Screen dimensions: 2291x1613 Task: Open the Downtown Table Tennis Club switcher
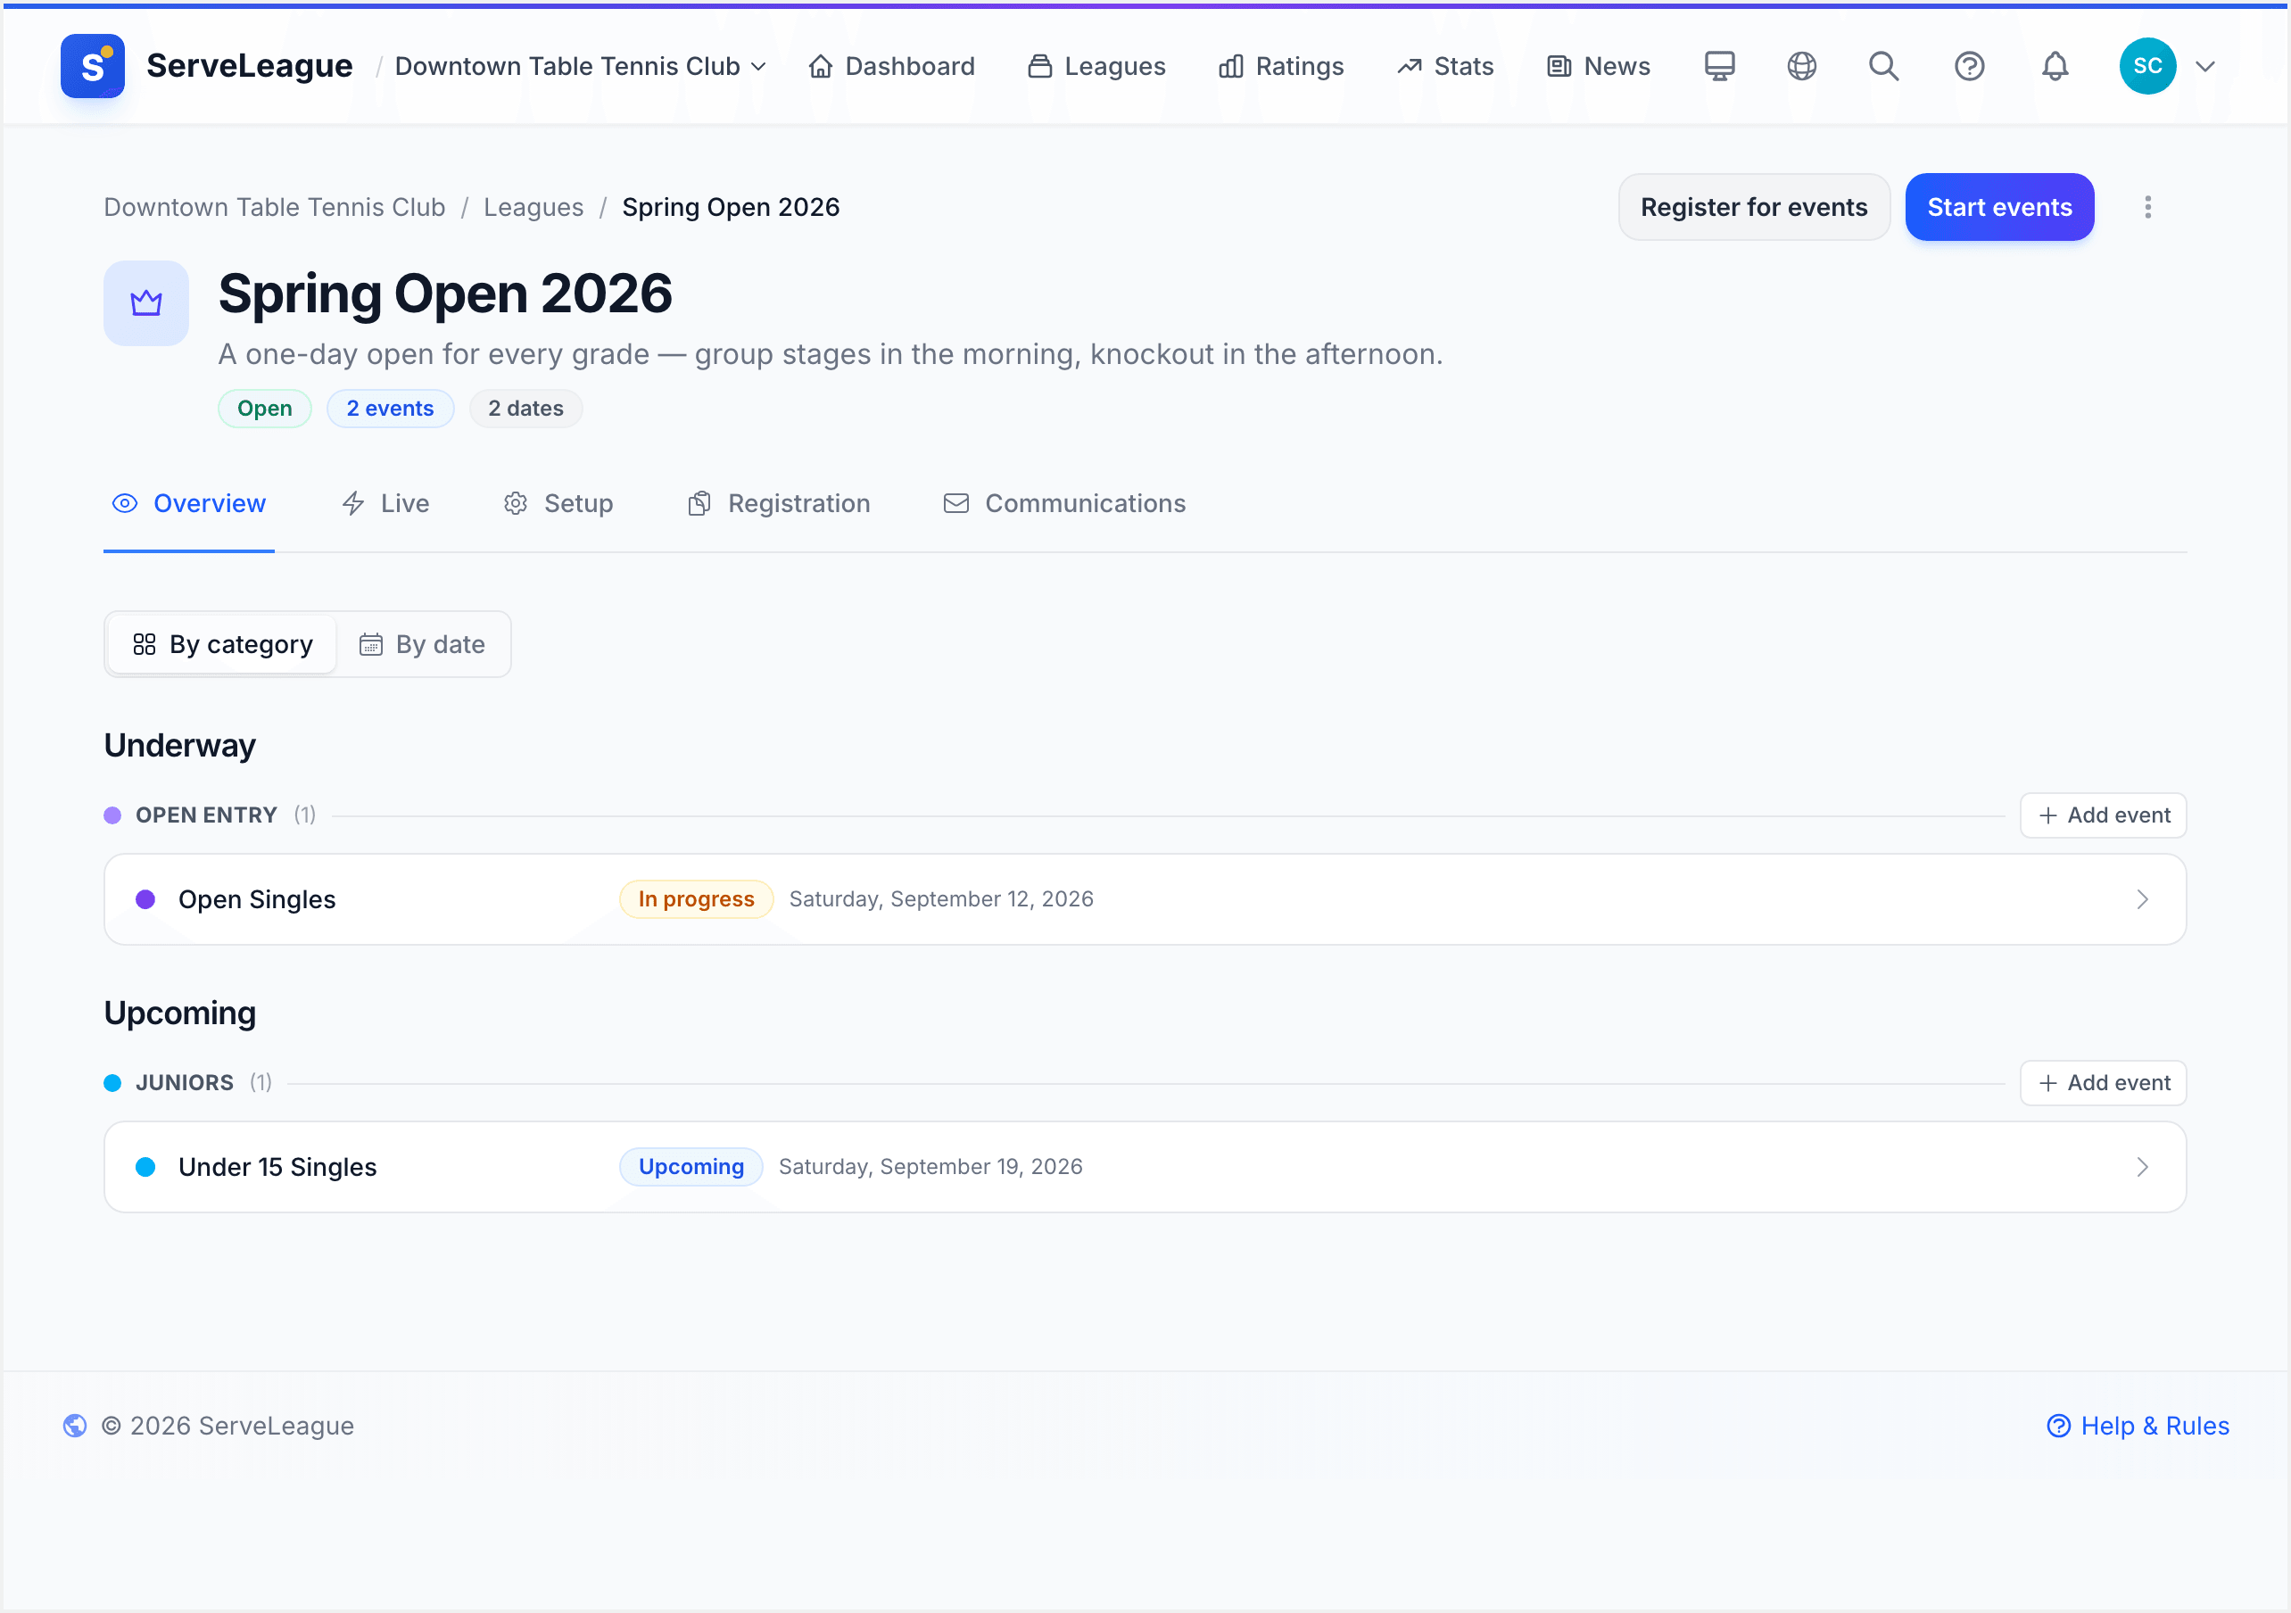tap(581, 66)
